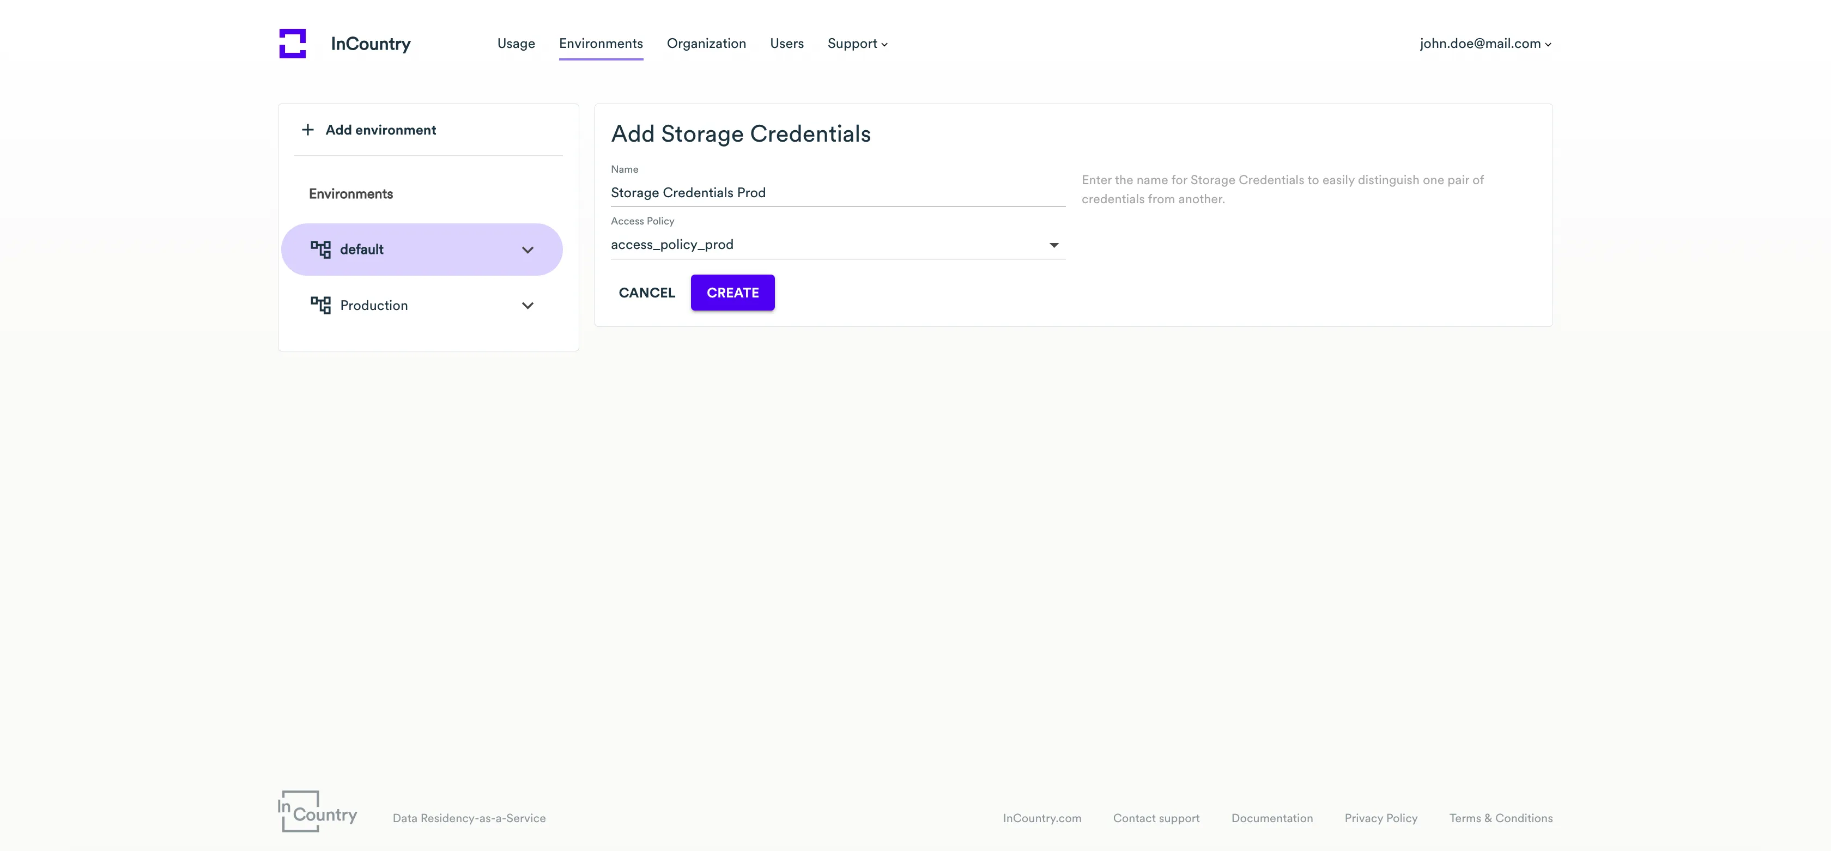Open the Documentation footer link
1831x851 pixels.
(x=1271, y=818)
